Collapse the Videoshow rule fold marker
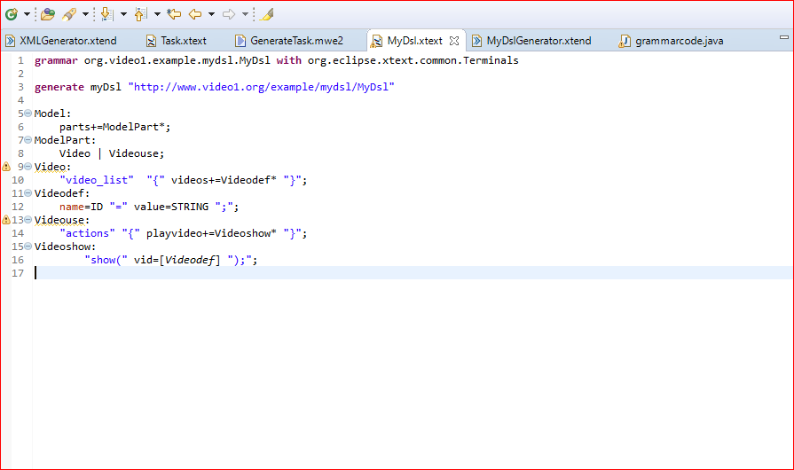The height and width of the screenshot is (470, 794). point(28,247)
